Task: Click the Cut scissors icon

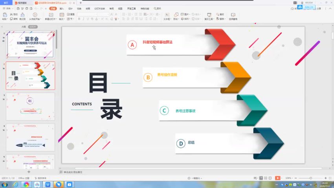Action: [x=11, y=14]
